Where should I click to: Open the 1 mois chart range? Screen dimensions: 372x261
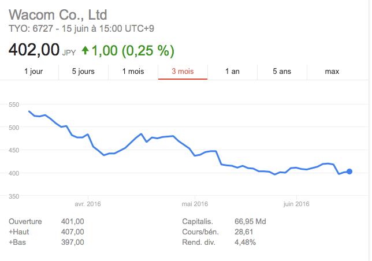(133, 72)
